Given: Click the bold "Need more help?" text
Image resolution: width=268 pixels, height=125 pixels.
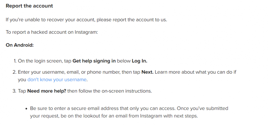Looking at the screenshot, I should click(x=47, y=91).
